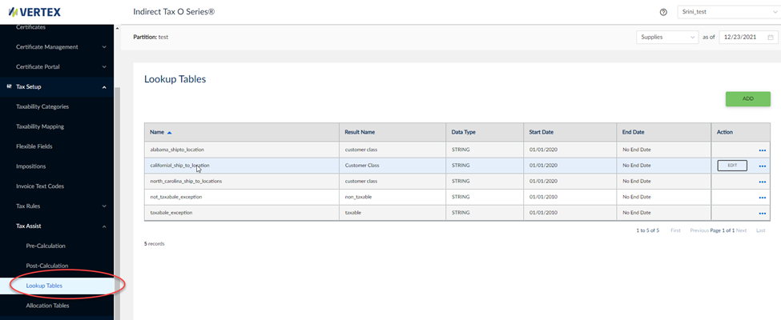Go to Taxability Categories
Viewport: 781px width, 320px height.
coord(42,106)
